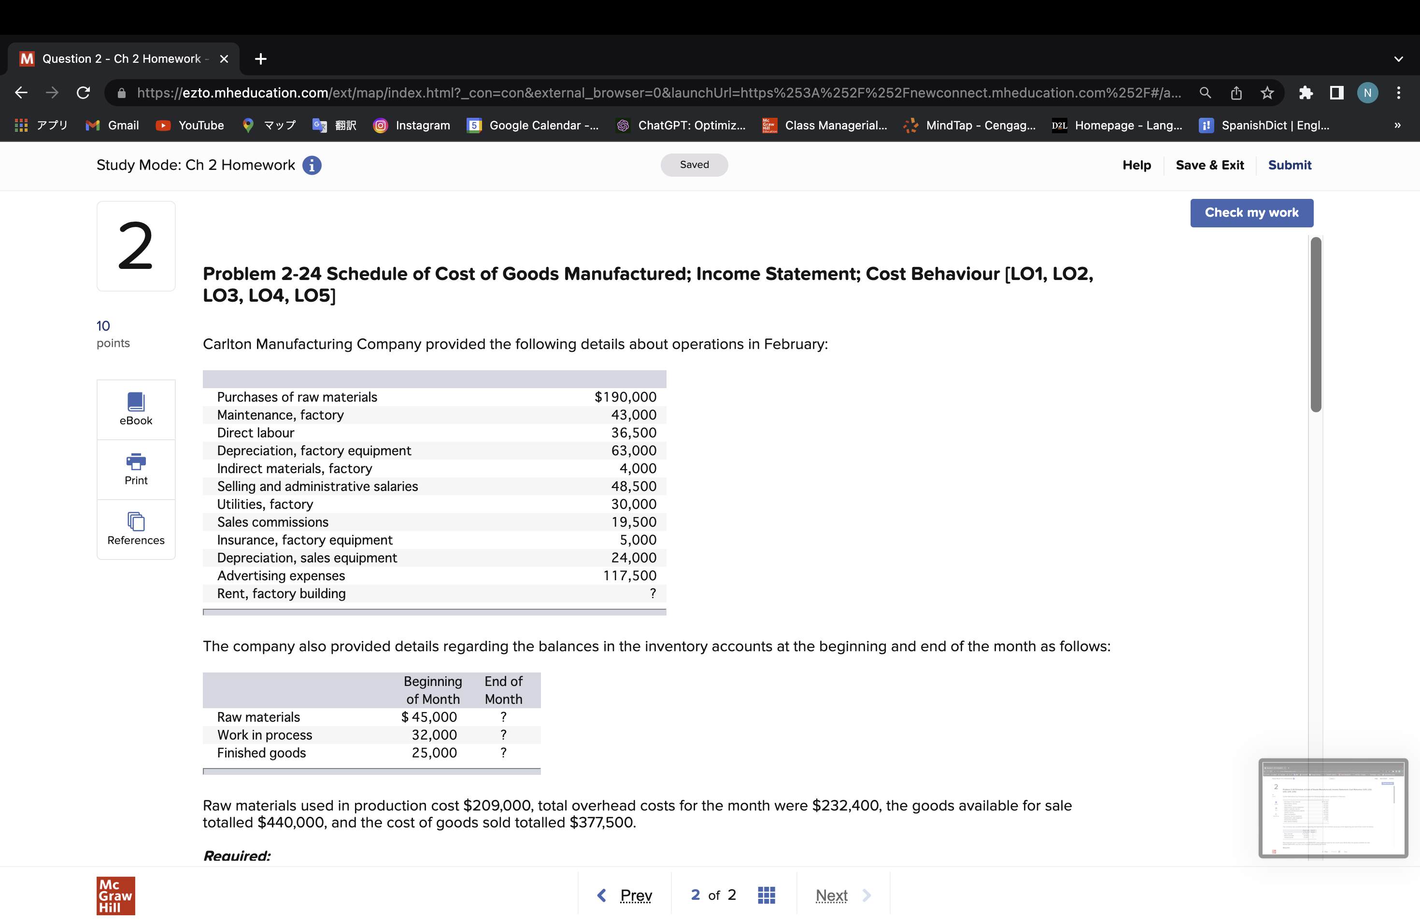Reload the page

(x=84, y=93)
